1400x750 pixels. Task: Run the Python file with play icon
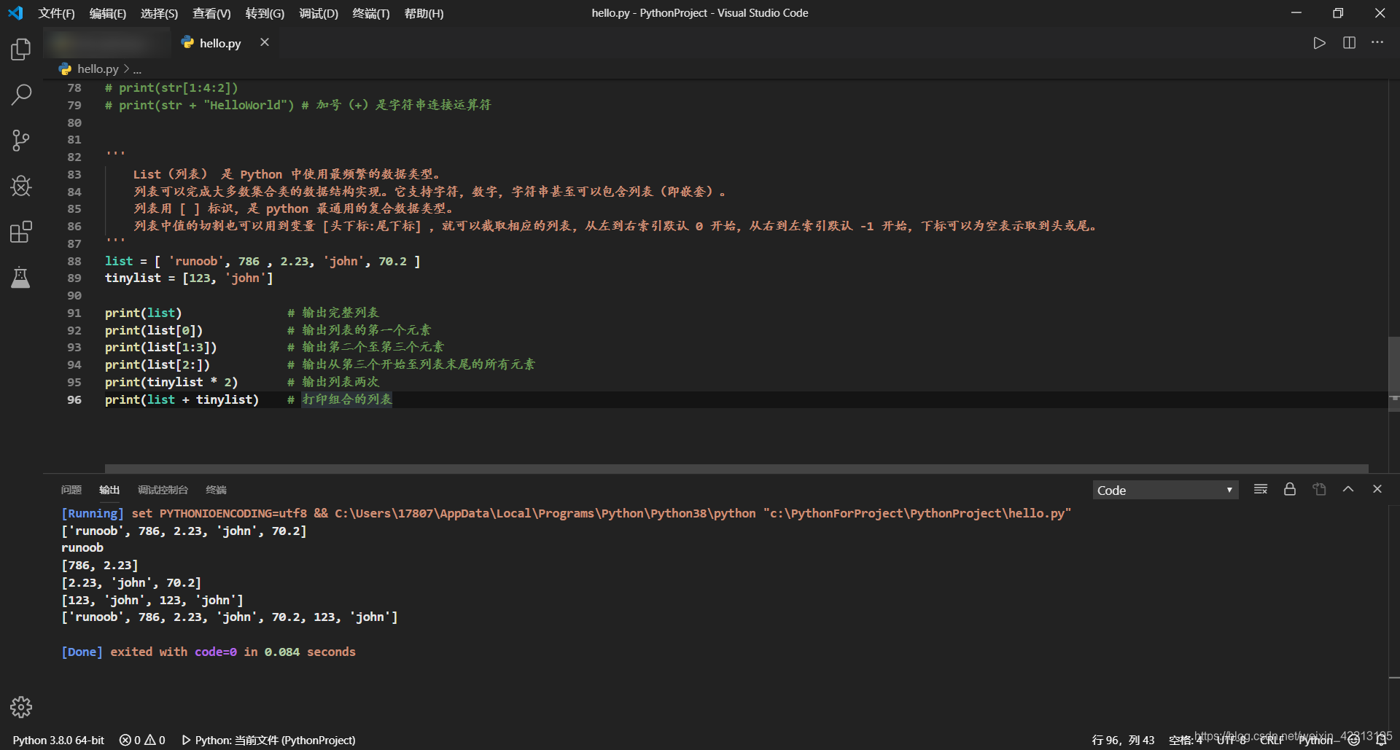click(x=1319, y=43)
